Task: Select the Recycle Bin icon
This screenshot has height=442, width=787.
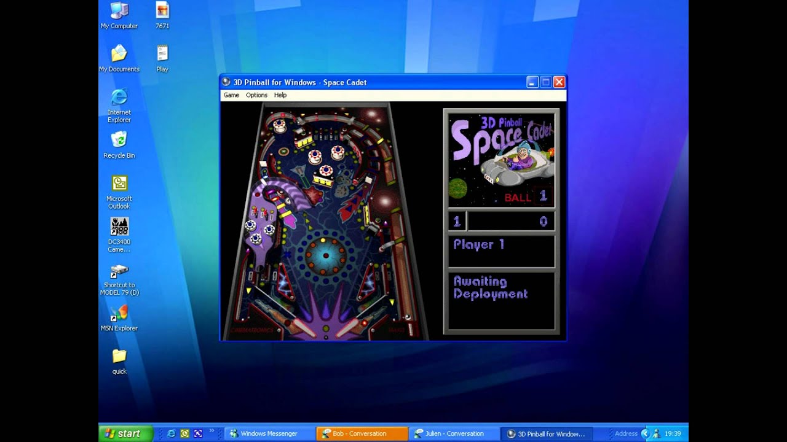Action: pos(119,145)
